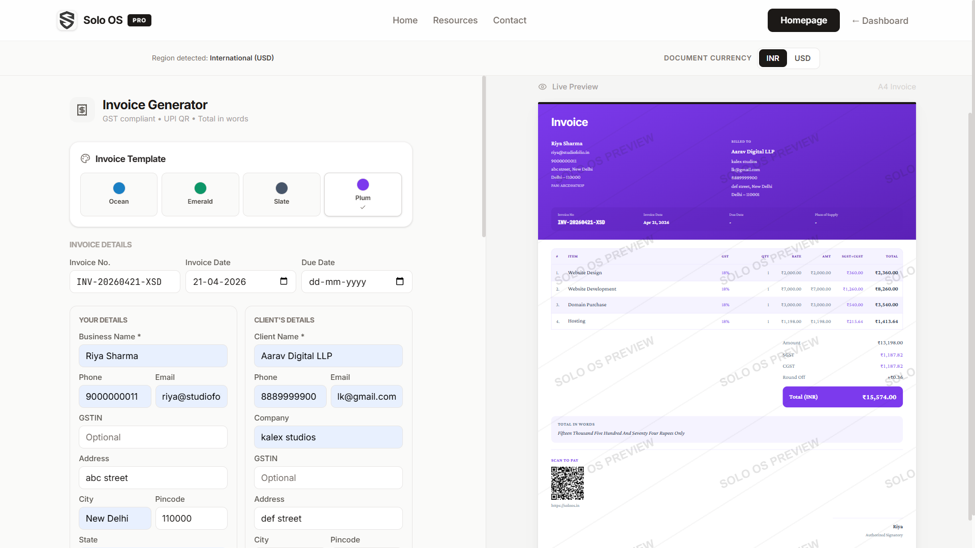Open the Due Date dropdown field
975x548 pixels.
[356, 281]
